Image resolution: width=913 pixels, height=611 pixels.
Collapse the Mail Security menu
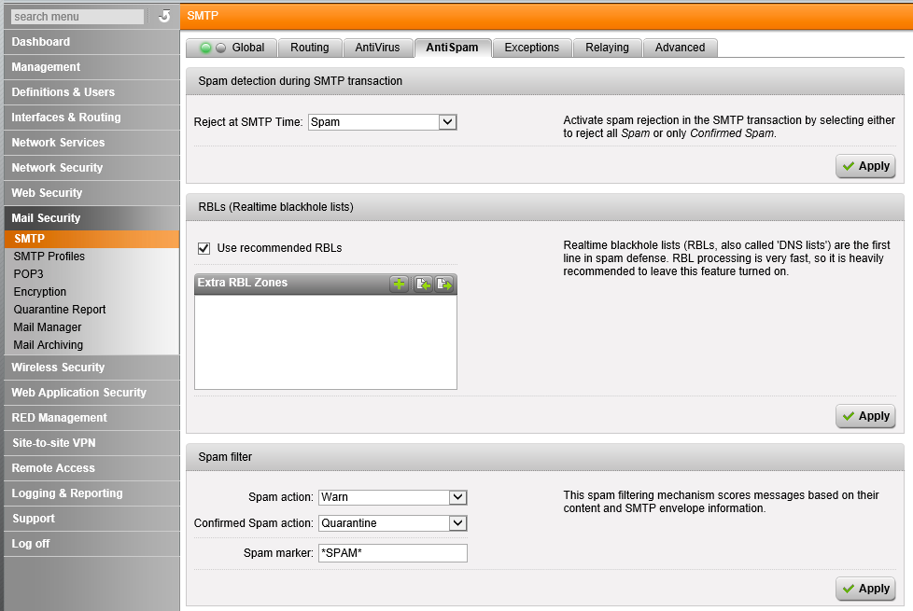[91, 218]
